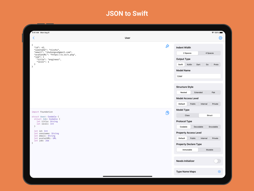Click the Model Name input field
The height and width of the screenshot is (191, 254).
pos(198,76)
